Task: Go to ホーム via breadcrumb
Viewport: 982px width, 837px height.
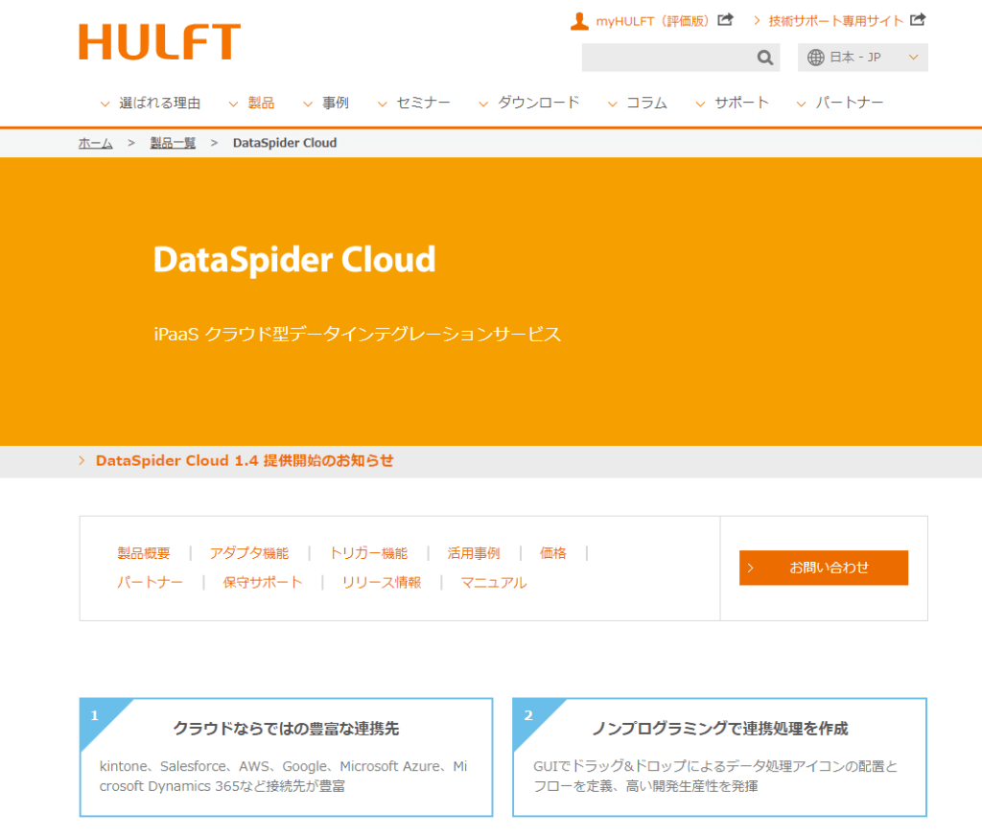Action: click(x=95, y=144)
